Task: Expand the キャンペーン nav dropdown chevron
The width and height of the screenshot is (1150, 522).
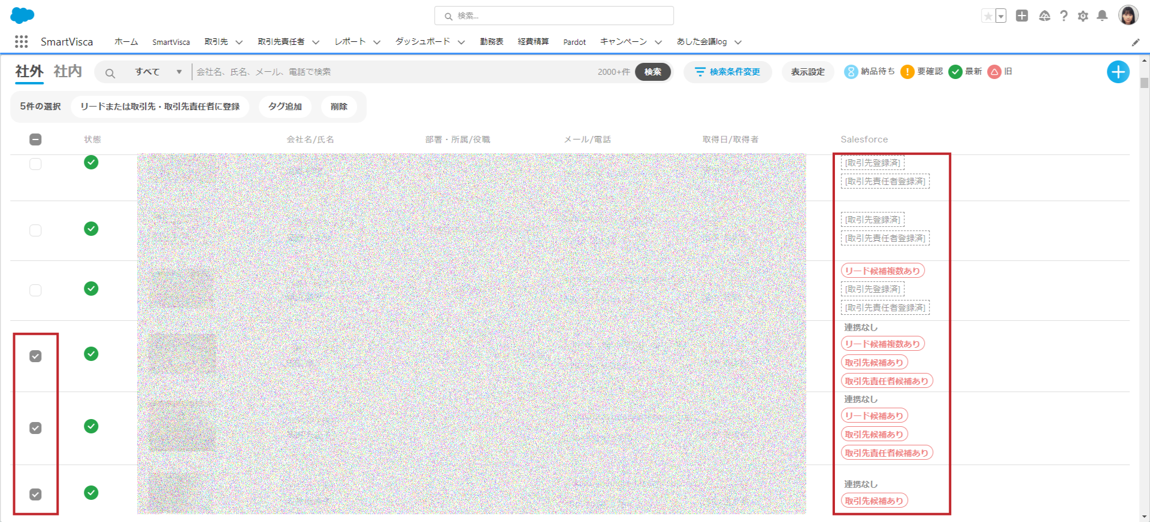Action: [x=658, y=42]
